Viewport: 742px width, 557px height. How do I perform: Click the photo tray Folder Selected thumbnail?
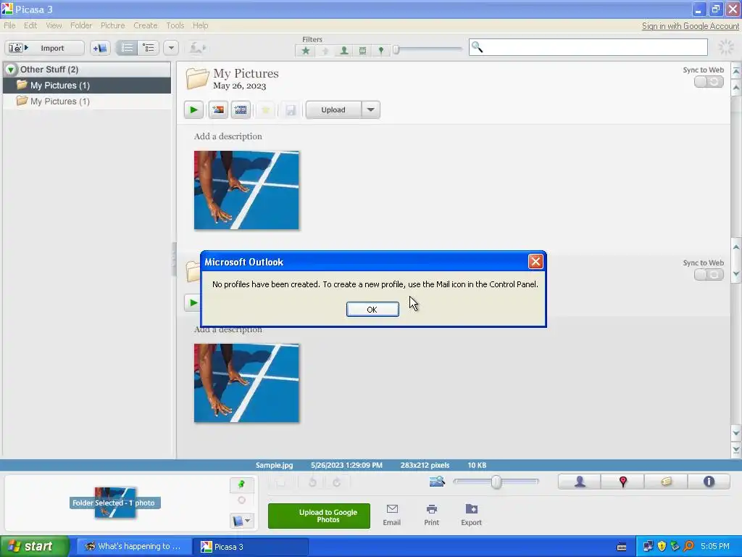point(115,503)
